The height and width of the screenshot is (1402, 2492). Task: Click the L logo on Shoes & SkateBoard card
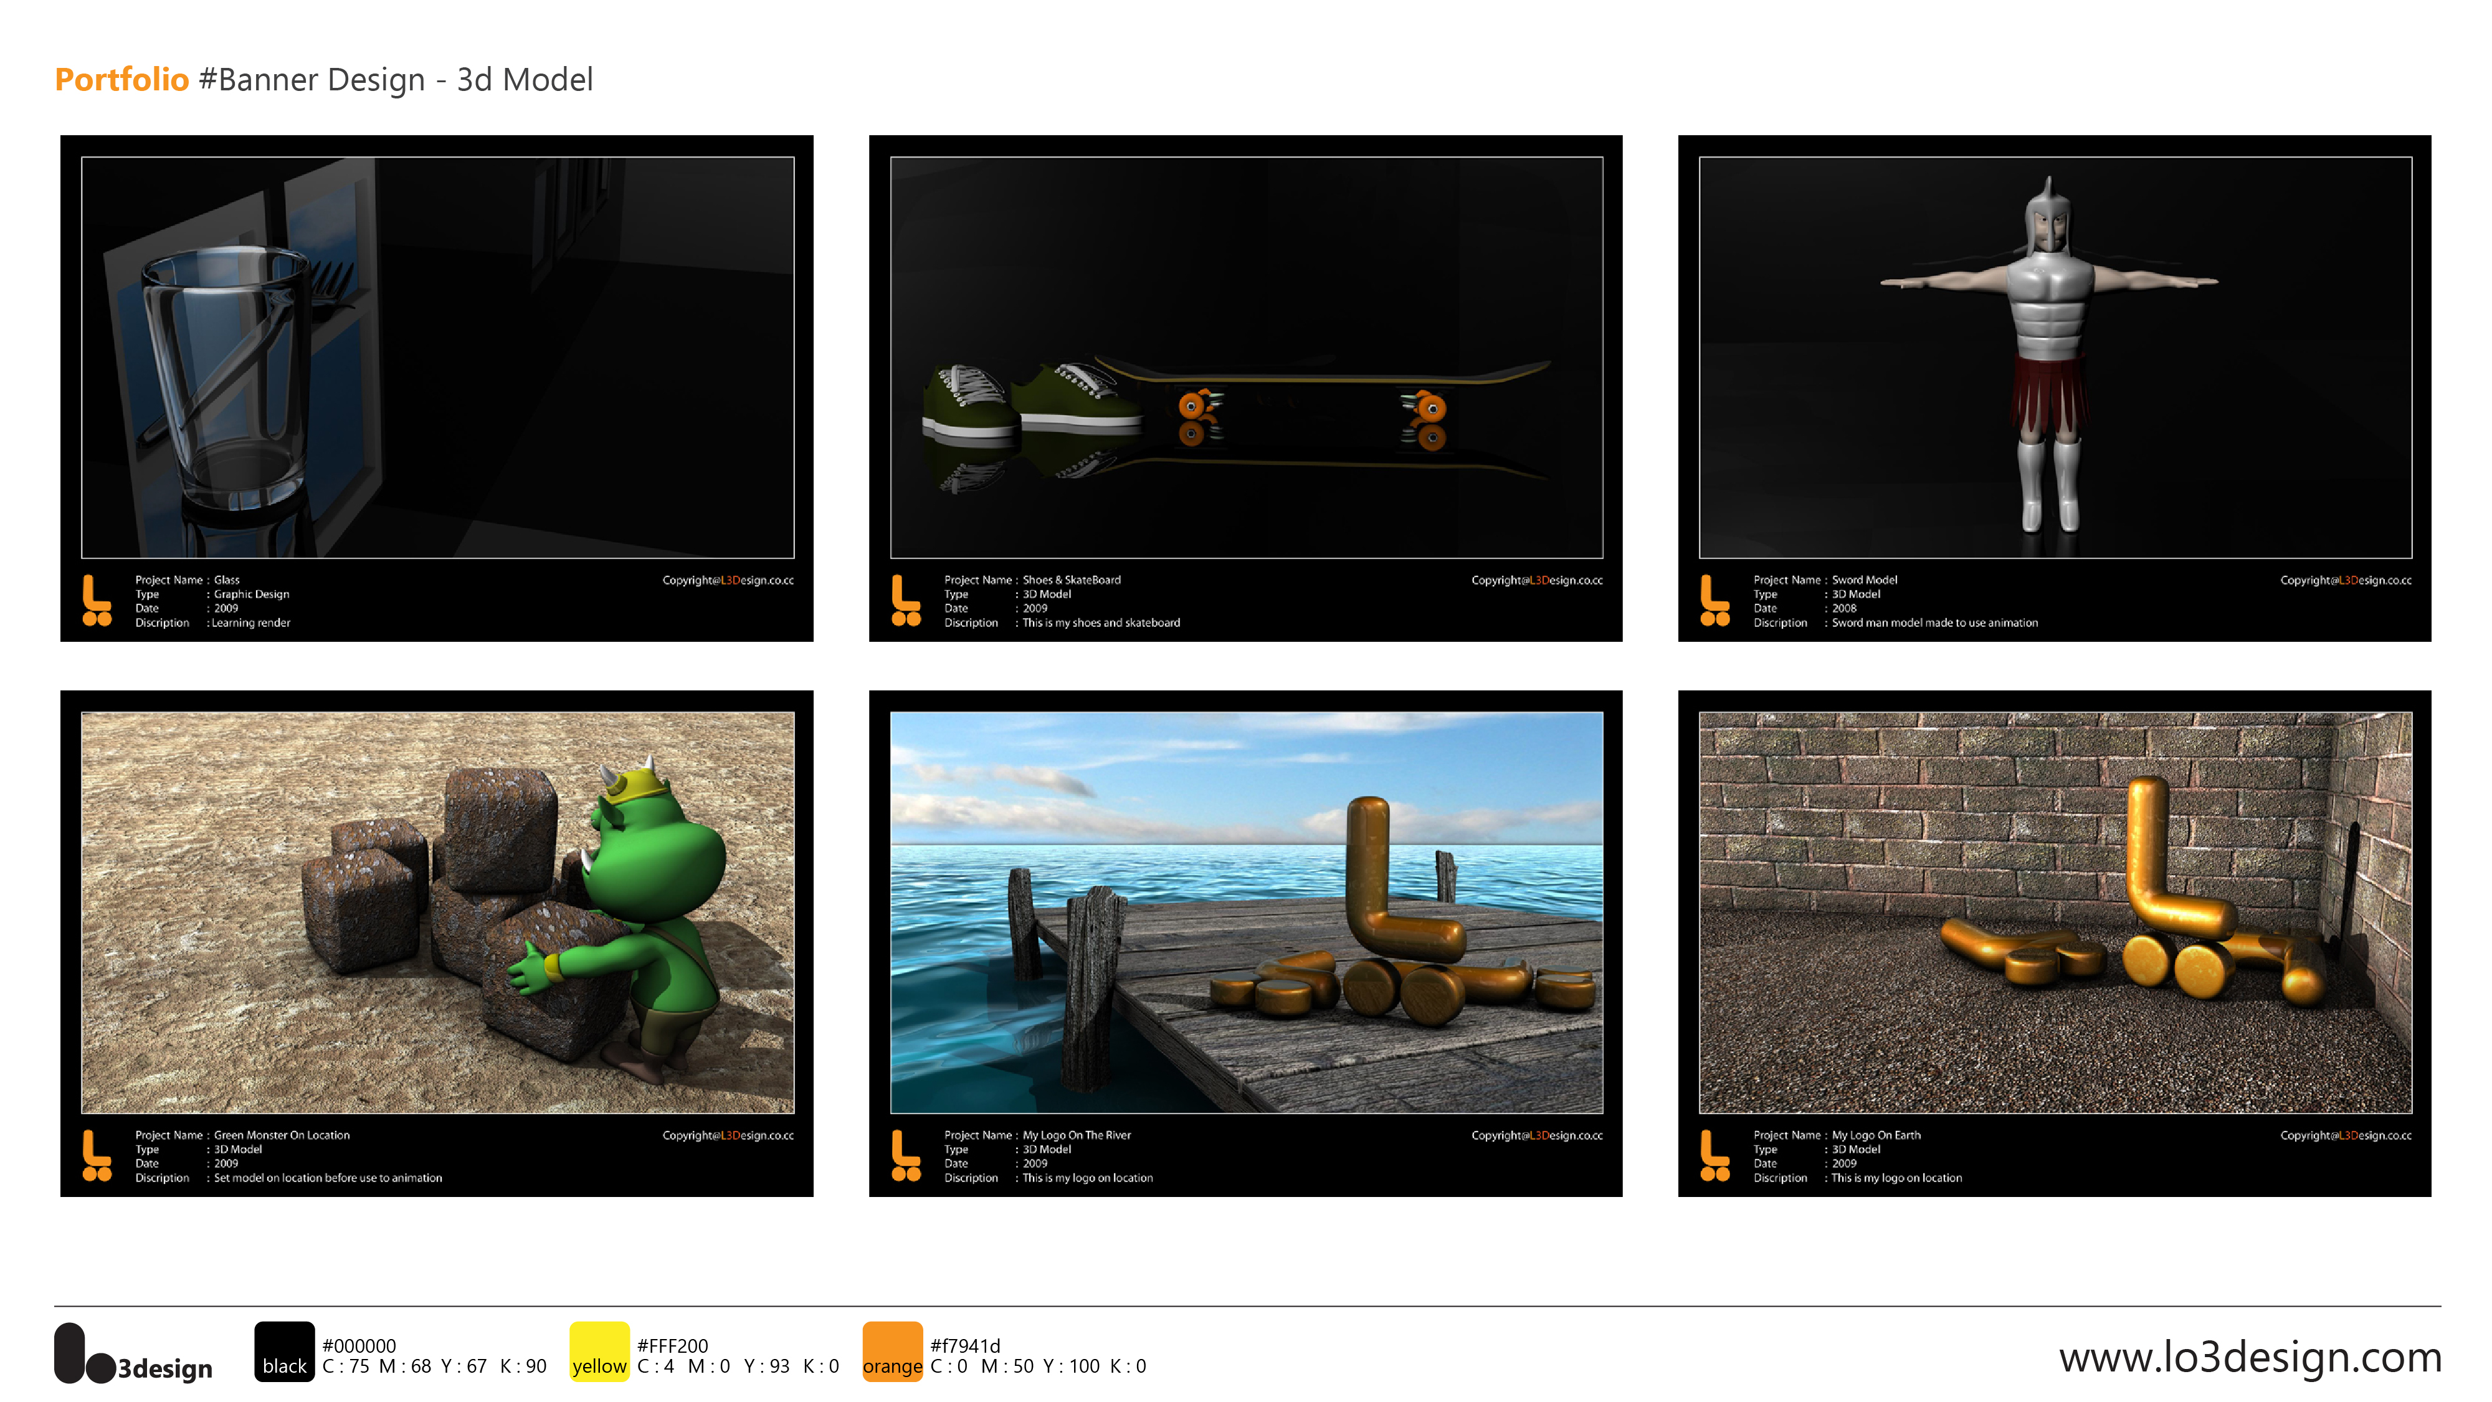tap(905, 600)
